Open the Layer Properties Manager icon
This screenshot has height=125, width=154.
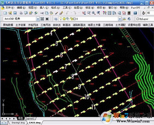(x=56, y=19)
